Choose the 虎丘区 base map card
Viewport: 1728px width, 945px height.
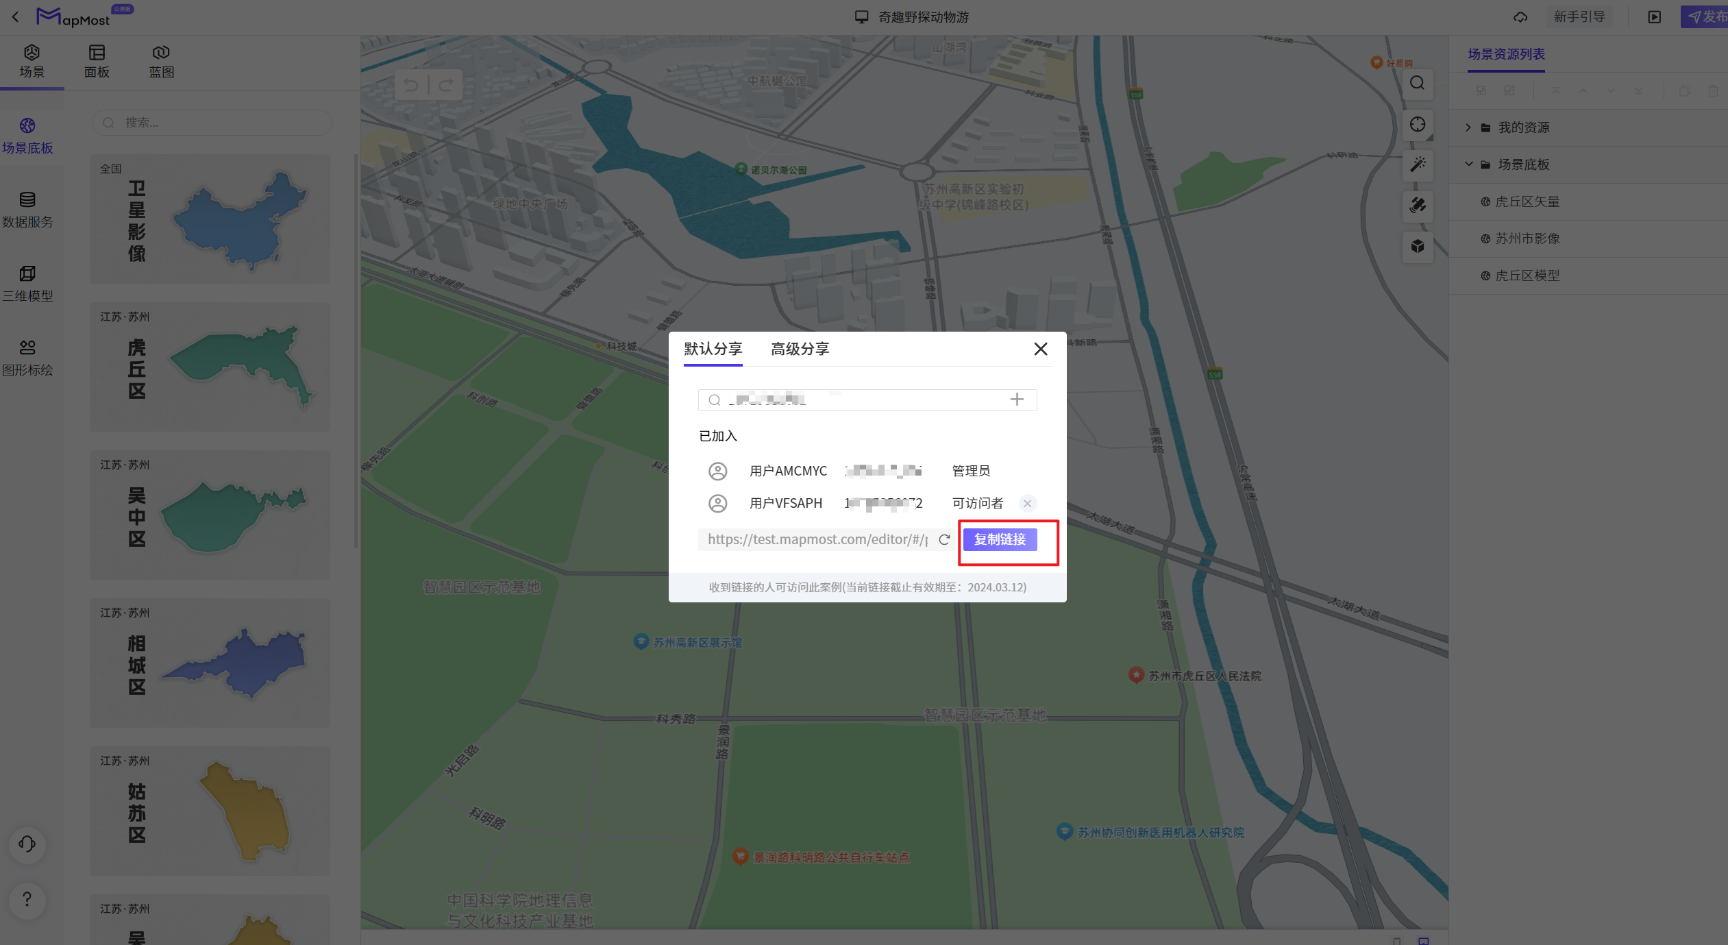pyautogui.click(x=210, y=367)
